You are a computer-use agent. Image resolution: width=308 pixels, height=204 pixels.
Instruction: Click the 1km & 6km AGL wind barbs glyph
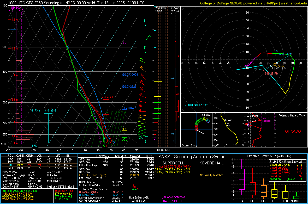[x=135, y=188]
